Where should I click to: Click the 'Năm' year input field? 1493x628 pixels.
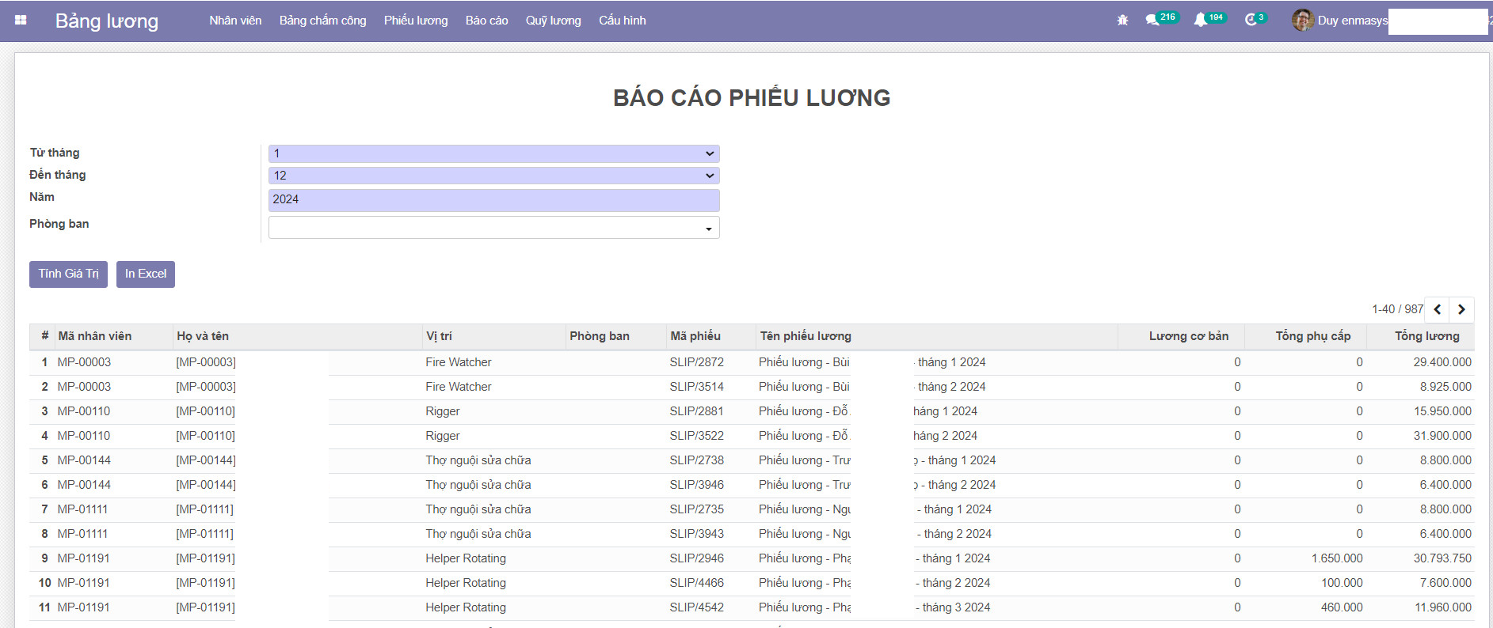point(493,200)
